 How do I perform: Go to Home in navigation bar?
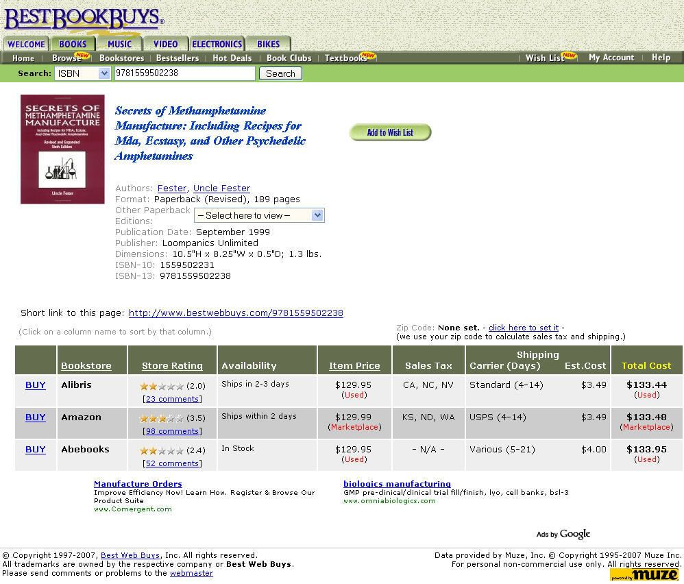(x=23, y=58)
